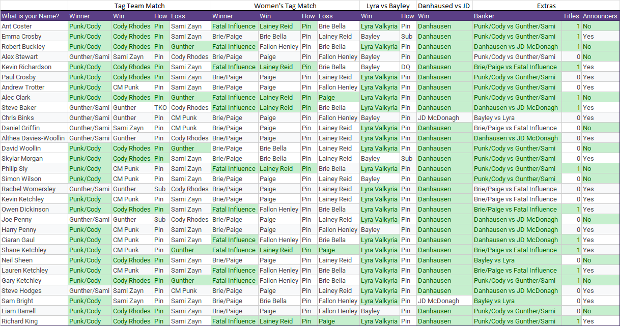Click the name cell 'Ciaran Gaul'
Screen dimensions: 620x326
34,240
